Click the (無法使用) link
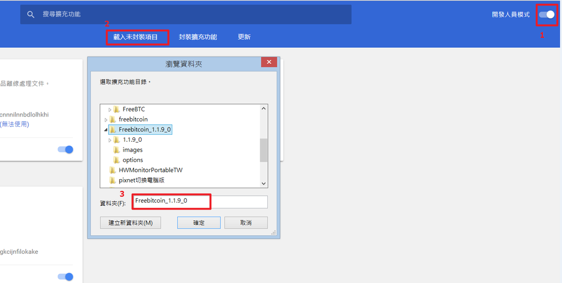562x283 pixels. tap(14, 124)
